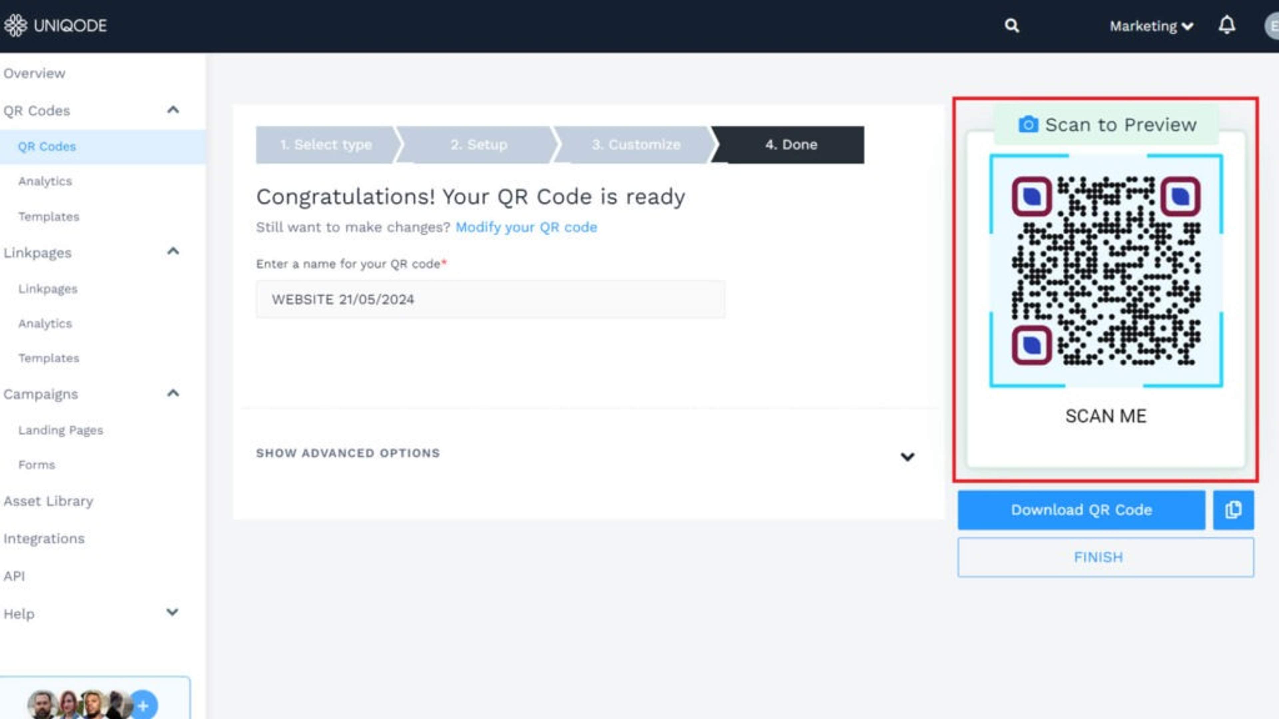Click the Uniqode logo icon
The image size is (1279, 719).
15,25
